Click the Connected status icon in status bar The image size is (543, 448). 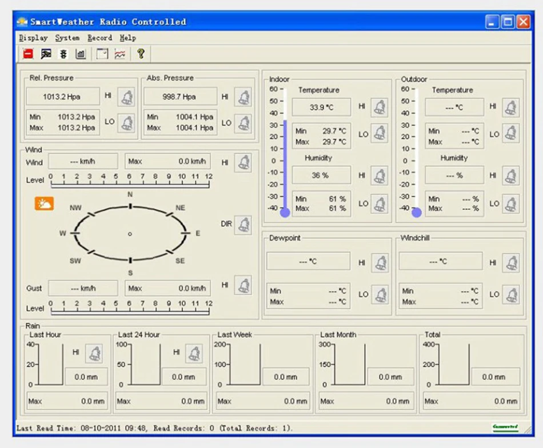click(505, 427)
